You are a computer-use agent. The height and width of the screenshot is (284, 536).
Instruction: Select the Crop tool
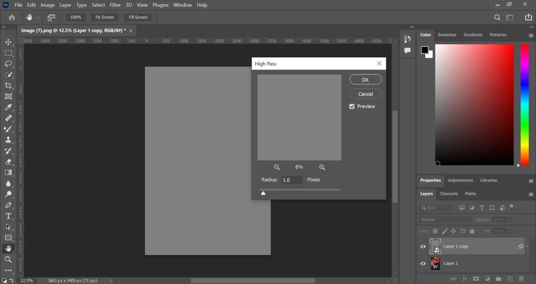point(8,86)
